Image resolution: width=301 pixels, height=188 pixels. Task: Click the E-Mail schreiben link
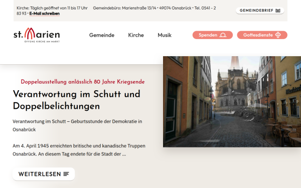click(x=44, y=14)
